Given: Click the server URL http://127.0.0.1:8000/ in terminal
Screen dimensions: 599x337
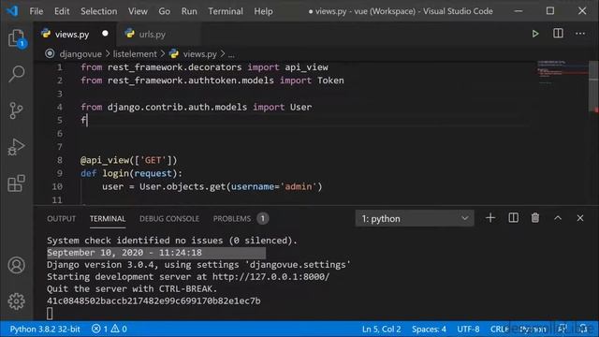Looking at the screenshot, I should [x=270, y=277].
